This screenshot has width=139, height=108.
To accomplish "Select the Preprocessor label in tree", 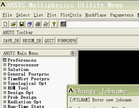I will (x=23, y=65).
